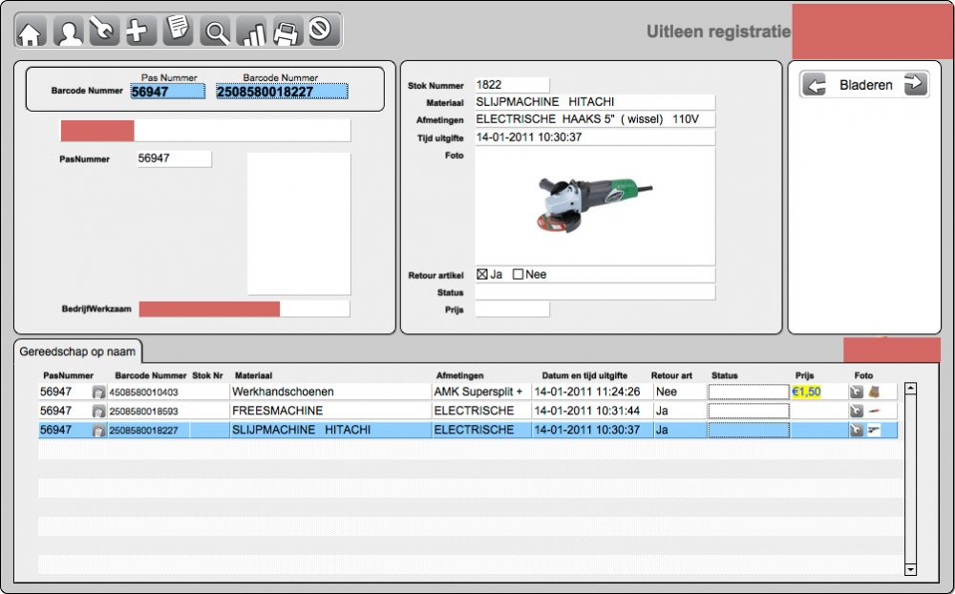
Task: Click the empty Prijs field in detail panel
Action: 512,309
